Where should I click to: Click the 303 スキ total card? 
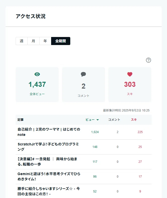click(130, 85)
